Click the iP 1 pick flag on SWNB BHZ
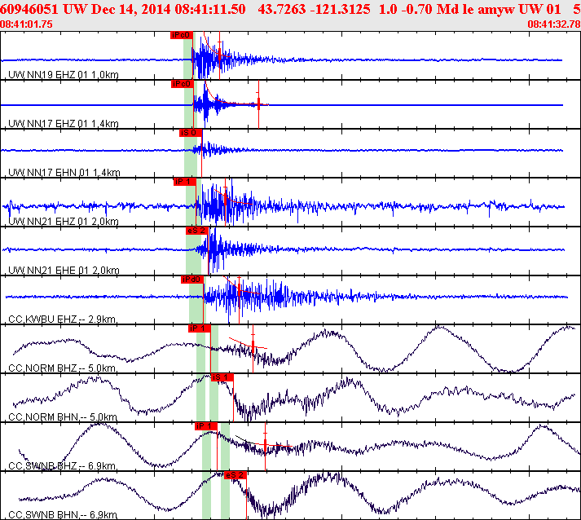 coord(206,426)
